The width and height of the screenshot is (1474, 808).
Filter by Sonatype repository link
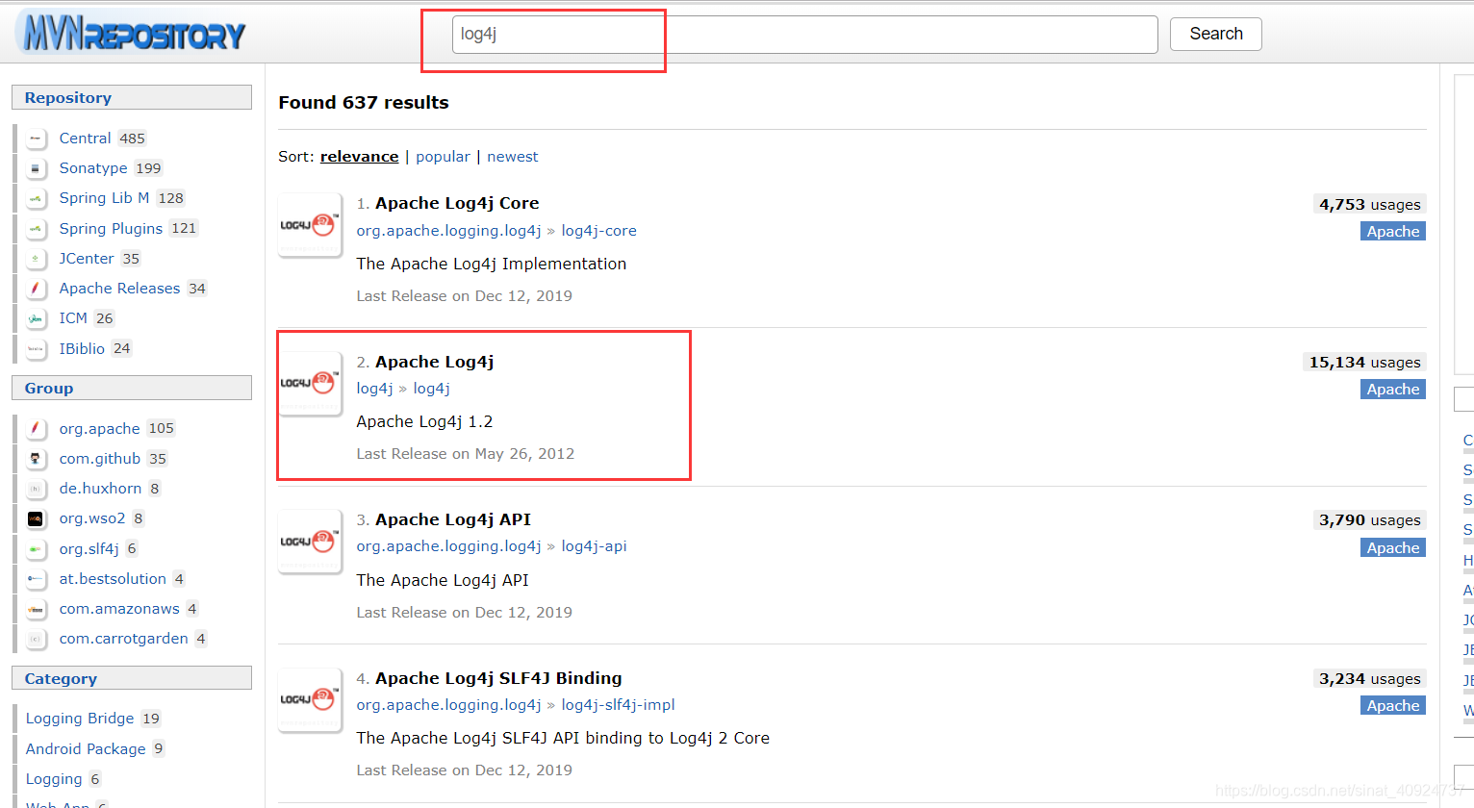(92, 168)
